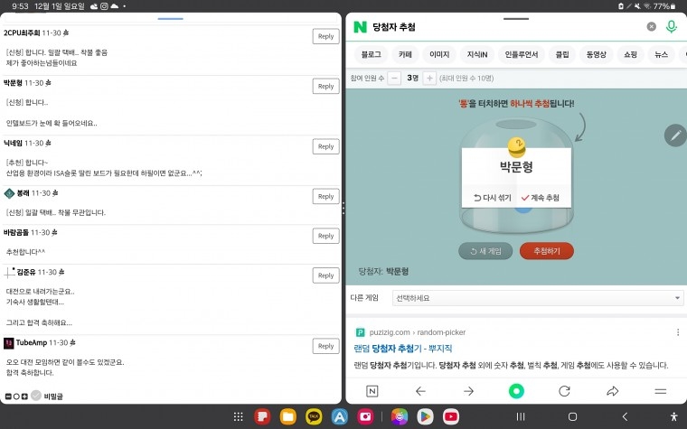Screen dimensions: 687x429
Task: Switch to the 쇼핑 search tab
Action: [x=630, y=54]
